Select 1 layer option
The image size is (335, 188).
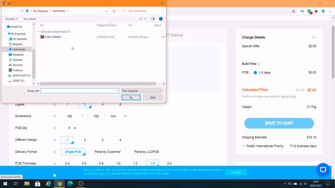point(67,104)
